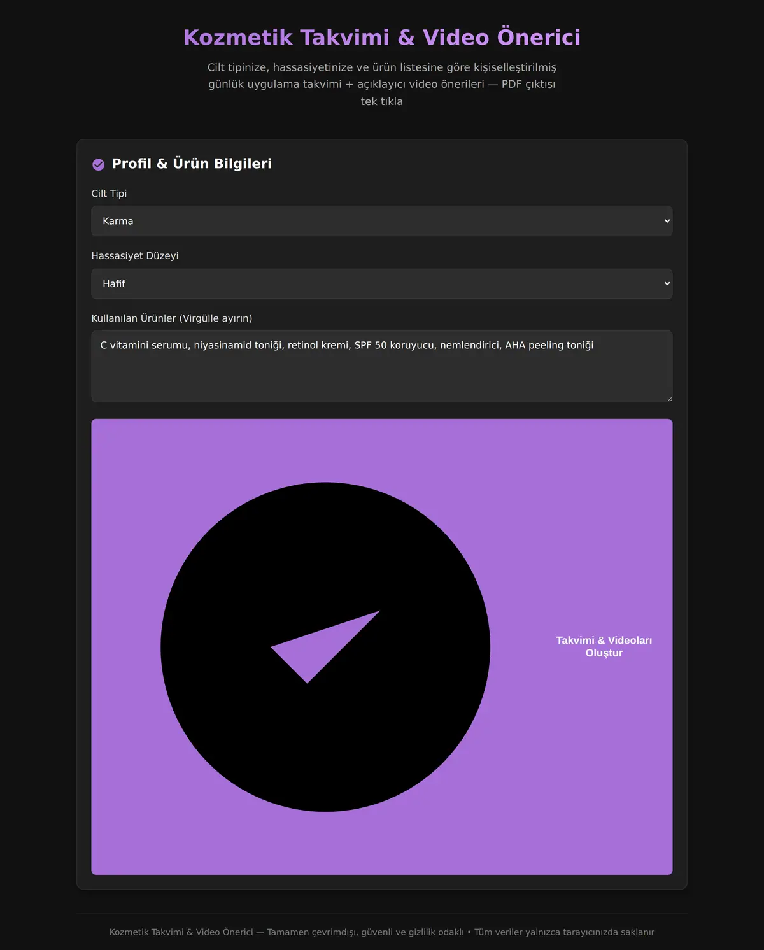Screen dimensions: 764x950
Task: Click the paper-plane send icon
Action: [x=325, y=647]
